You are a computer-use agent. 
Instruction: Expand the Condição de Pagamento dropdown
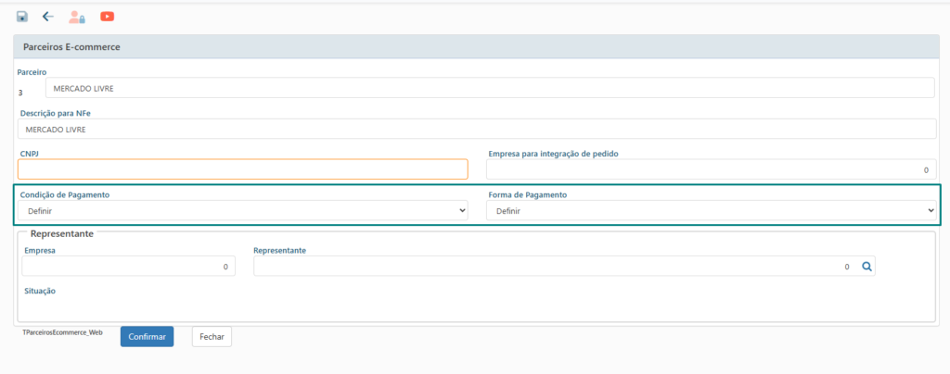tap(243, 211)
